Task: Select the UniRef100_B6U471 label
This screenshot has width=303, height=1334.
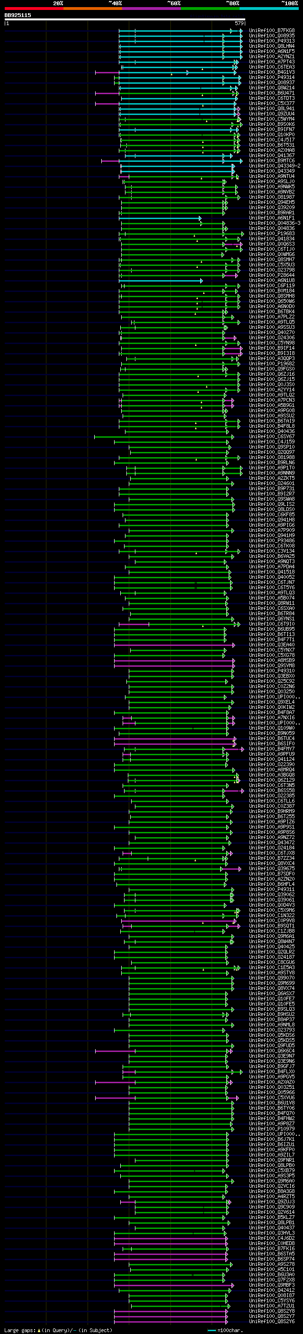Action: (272, 93)
